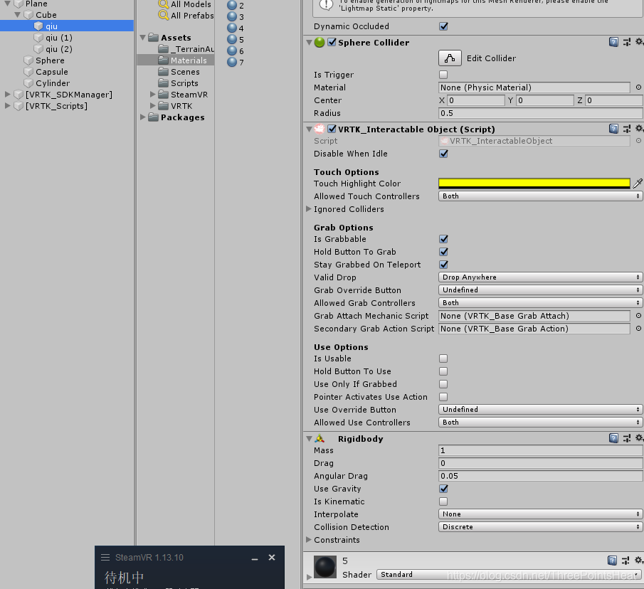644x589 pixels.
Task: Select qiu (1) in Hierarchy
Action: [x=59, y=38]
